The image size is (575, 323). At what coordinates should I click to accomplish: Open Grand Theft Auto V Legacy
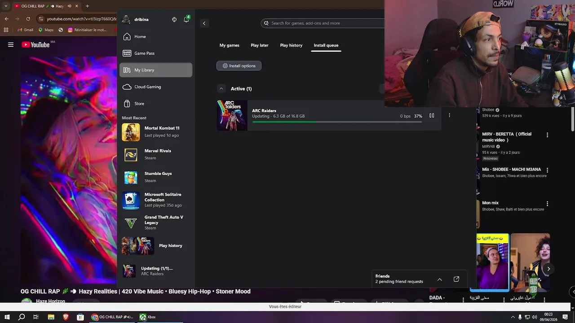coord(156,223)
